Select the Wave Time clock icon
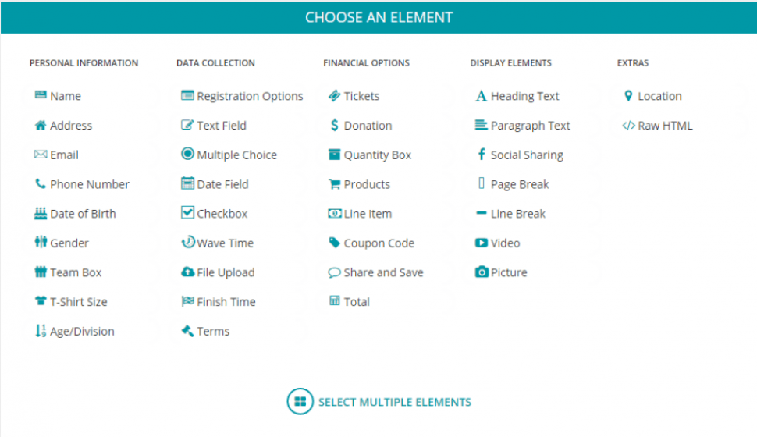Screen dimensions: 757x437 (x=187, y=243)
